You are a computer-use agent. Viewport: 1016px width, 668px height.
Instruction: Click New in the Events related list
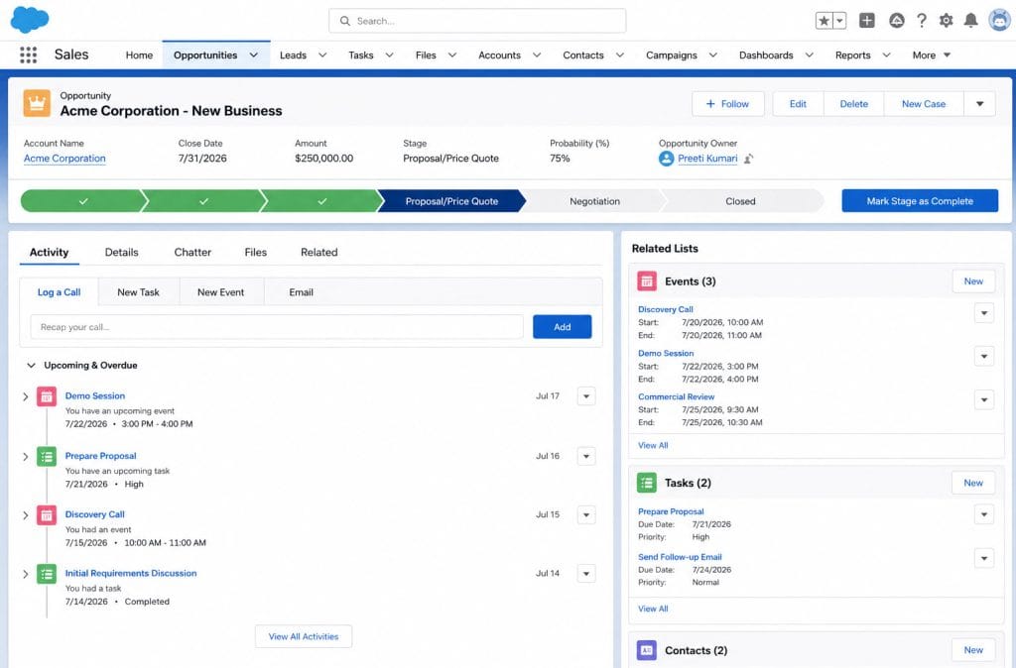(973, 281)
